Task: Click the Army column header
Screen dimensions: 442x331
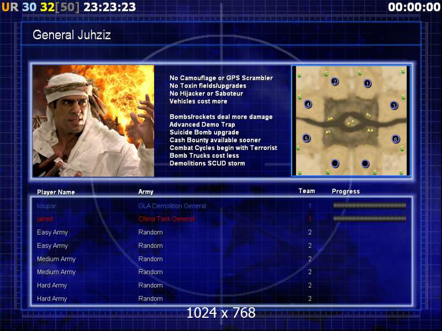Action: (x=146, y=192)
